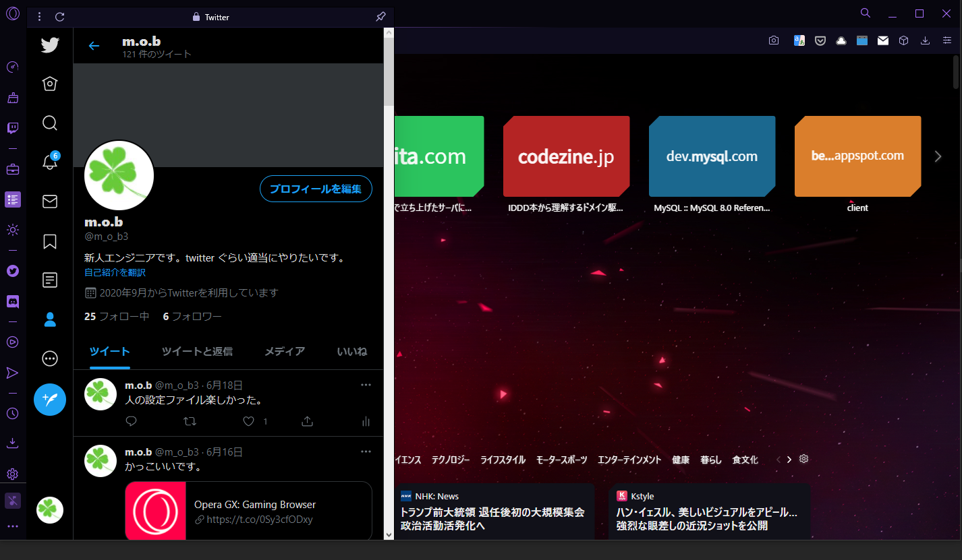
Task: Open the Opera GX: Gaming Browser link card
Action: (248, 511)
